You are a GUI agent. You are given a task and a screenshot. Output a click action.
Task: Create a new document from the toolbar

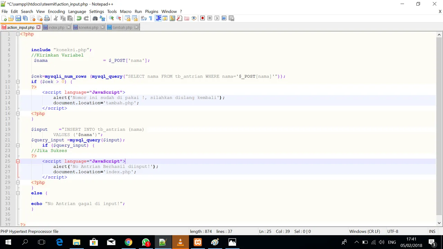[x=4, y=18]
